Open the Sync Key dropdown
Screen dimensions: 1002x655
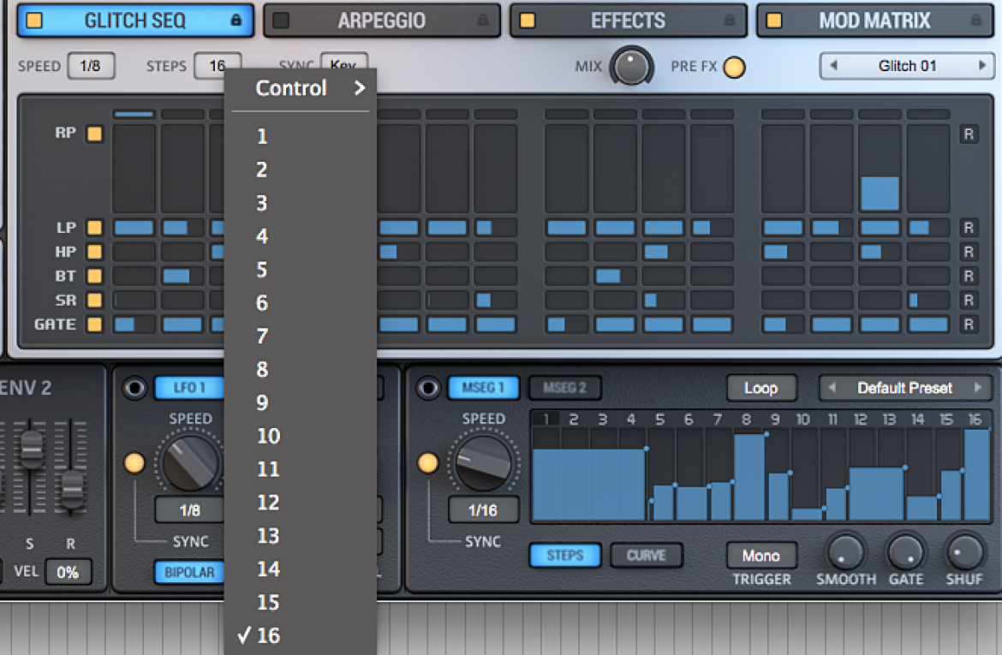pyautogui.click(x=343, y=61)
